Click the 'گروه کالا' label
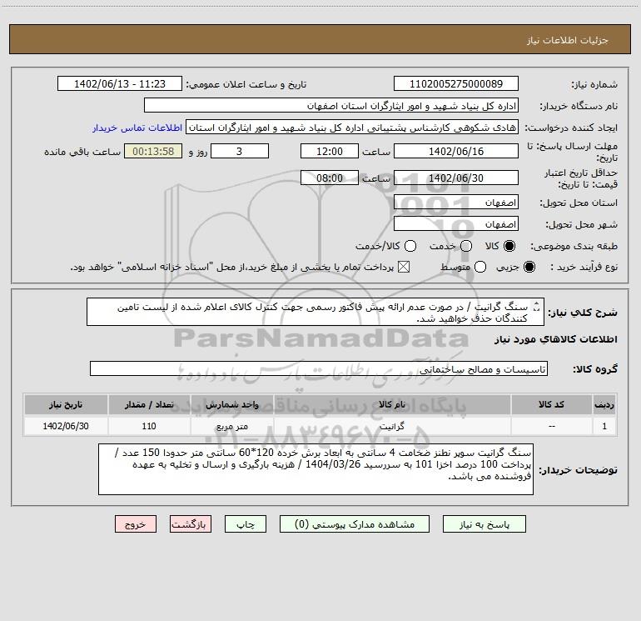641x621 pixels. [x=595, y=369]
